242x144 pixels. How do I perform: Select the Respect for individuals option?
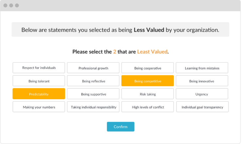pyautogui.click(x=39, y=68)
